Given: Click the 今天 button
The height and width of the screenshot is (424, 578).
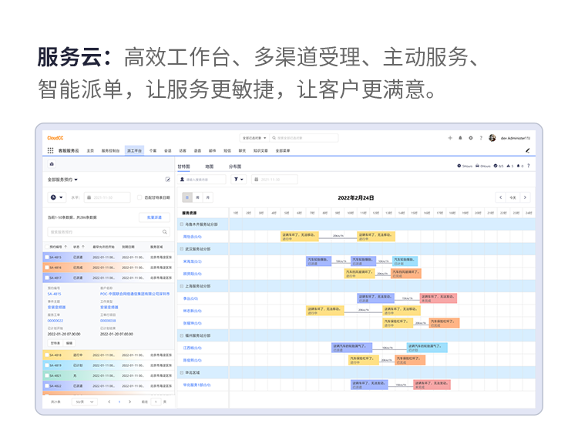Looking at the screenshot, I should (514, 197).
